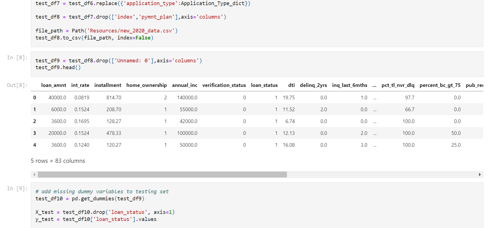This screenshot has width=489, height=228.
Task: Click the 0.1695 interest rate cell
Action: [x=82, y=121]
